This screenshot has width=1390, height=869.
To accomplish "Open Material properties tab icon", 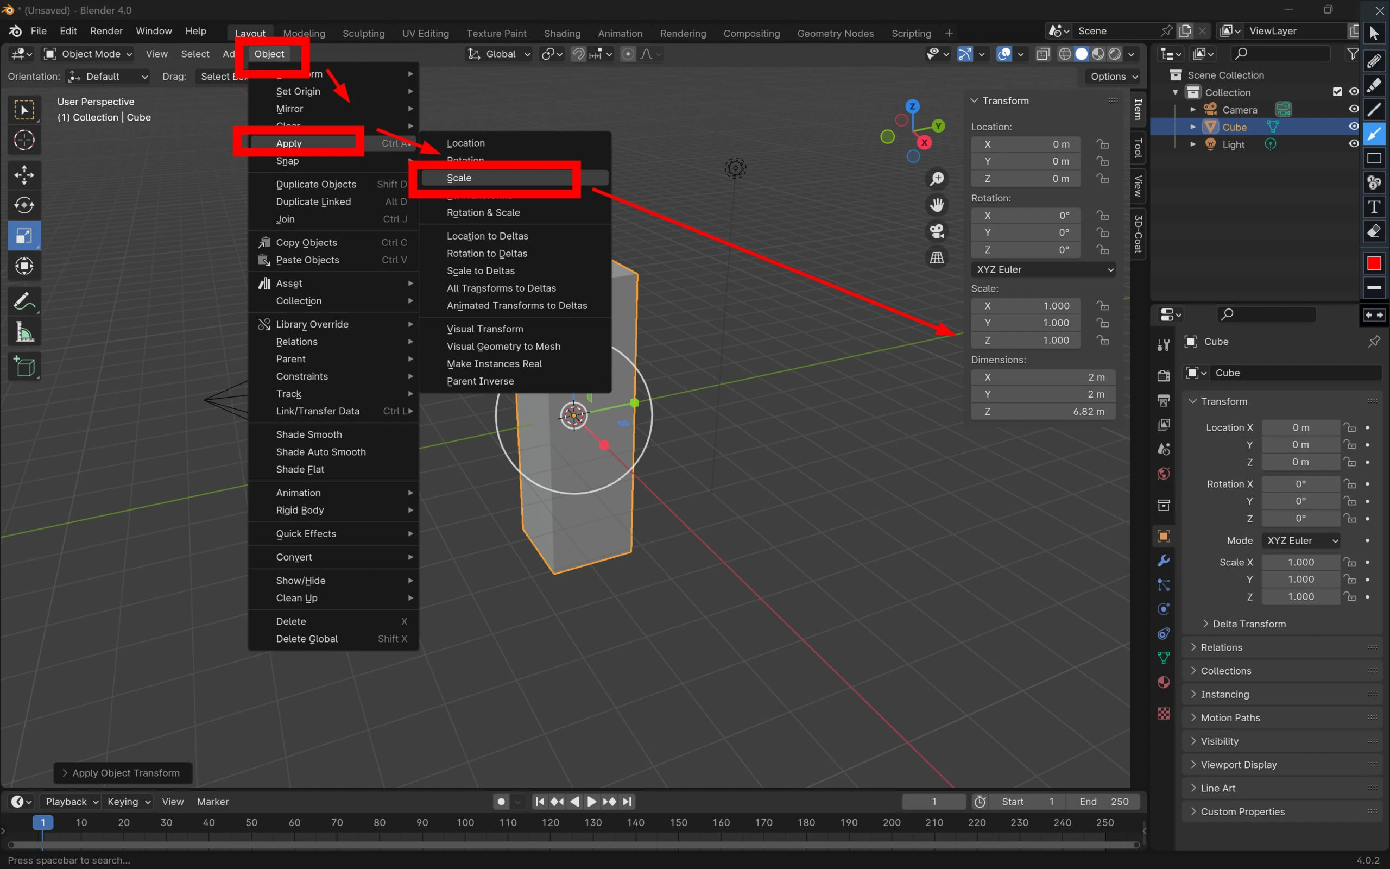I will pyautogui.click(x=1164, y=682).
